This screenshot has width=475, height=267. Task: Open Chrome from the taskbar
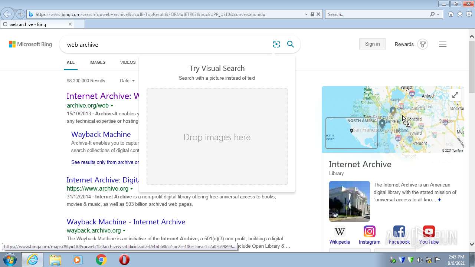[x=101, y=260]
